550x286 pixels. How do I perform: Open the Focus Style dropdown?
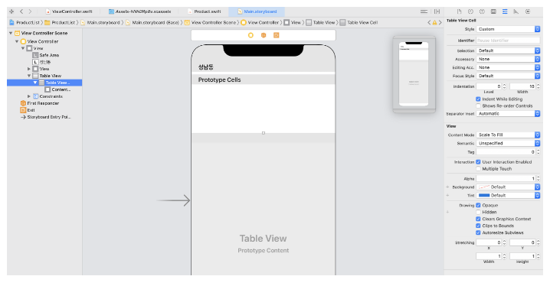click(x=508, y=76)
